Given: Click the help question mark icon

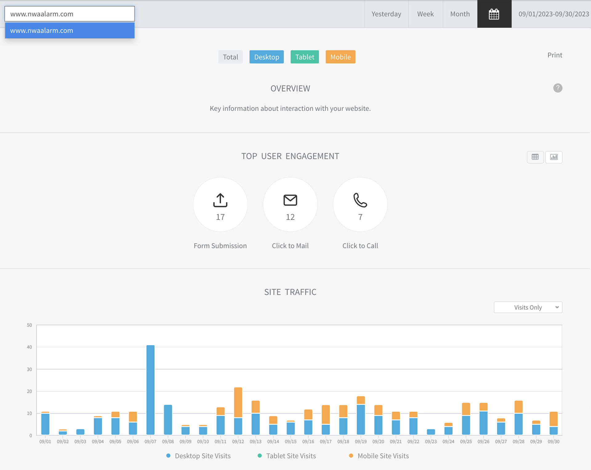Looking at the screenshot, I should click(557, 88).
